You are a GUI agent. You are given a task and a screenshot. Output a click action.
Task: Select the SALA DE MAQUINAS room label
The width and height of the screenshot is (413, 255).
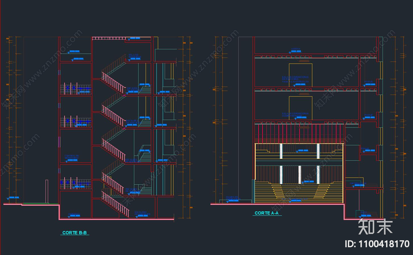click(x=133, y=56)
